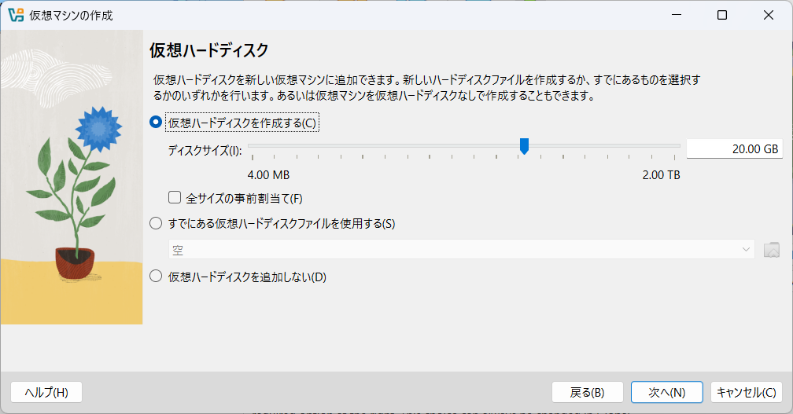Click the ヘルプ(H) button

coord(46,392)
